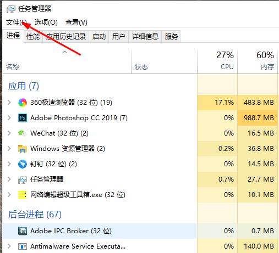Switch to the 性能 tab
The width and height of the screenshot is (279, 253).
33,37
